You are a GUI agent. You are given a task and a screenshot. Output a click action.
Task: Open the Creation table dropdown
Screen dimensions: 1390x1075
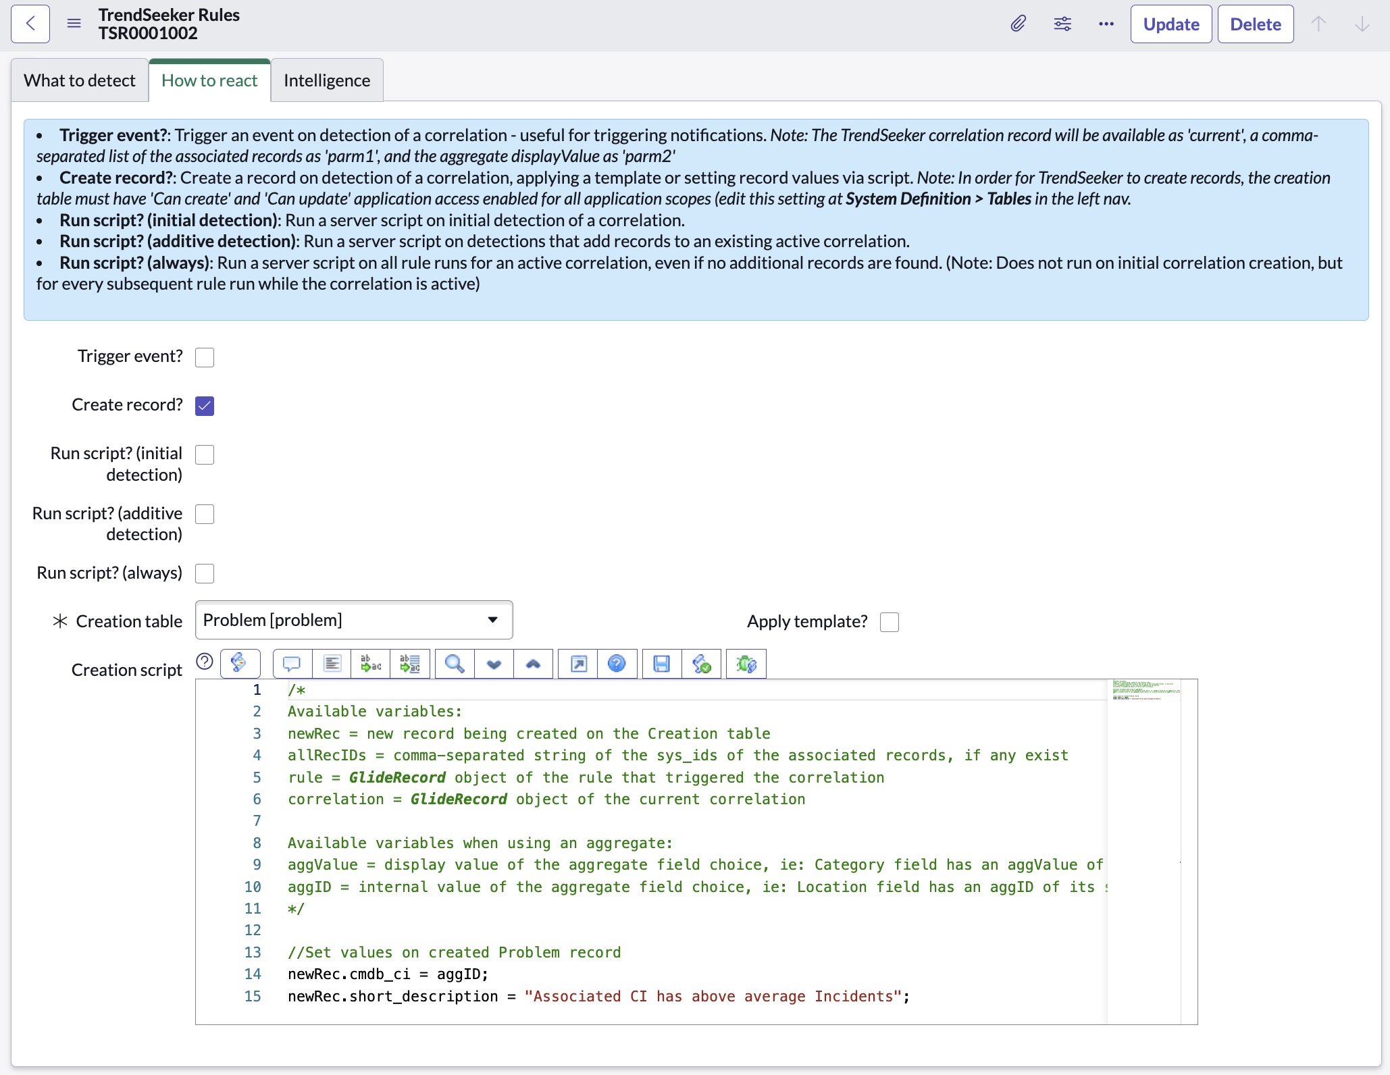354,620
